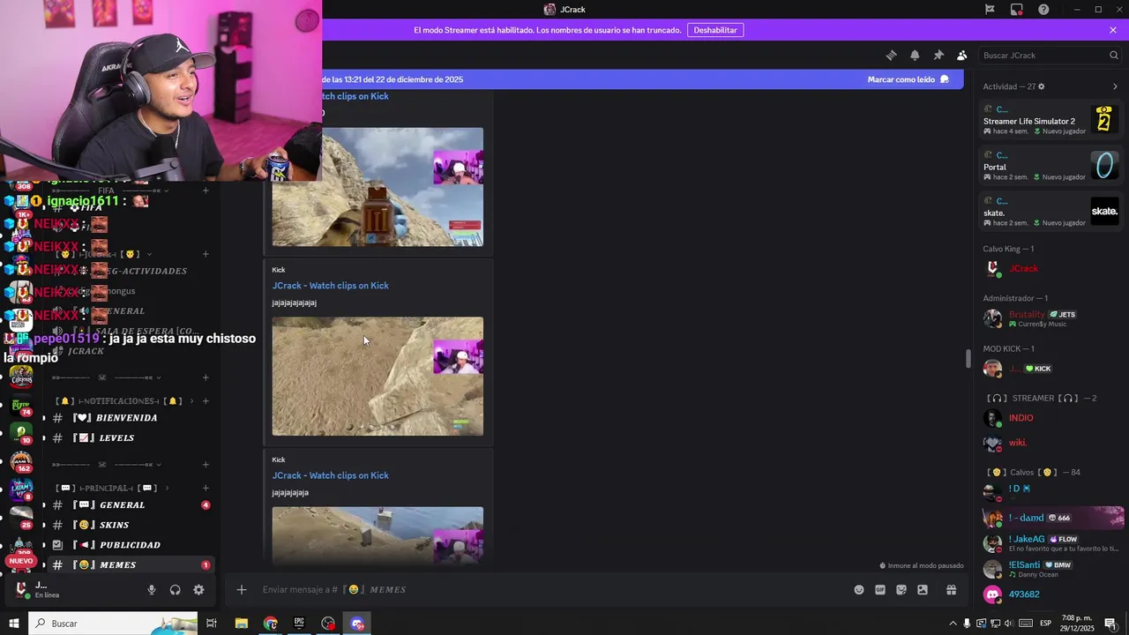Screen dimensions: 1129x635
Task: Open the Portal activity card
Action: [x=1051, y=165]
